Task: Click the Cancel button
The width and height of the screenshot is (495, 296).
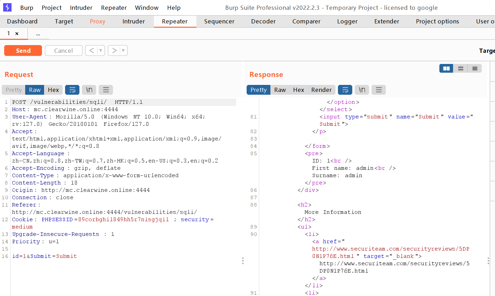Action: click(64, 51)
